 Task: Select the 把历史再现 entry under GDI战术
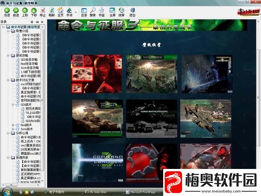pyautogui.click(x=33, y=109)
